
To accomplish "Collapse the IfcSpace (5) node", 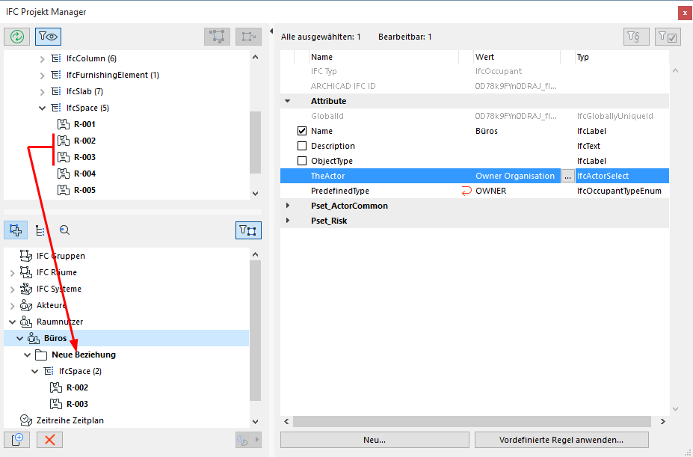I will pyautogui.click(x=43, y=108).
